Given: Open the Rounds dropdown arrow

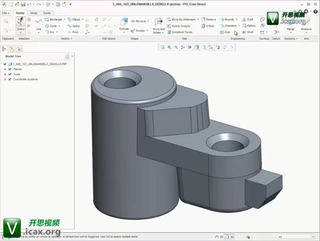Looking at the screenshot, I should click(x=238, y=19).
